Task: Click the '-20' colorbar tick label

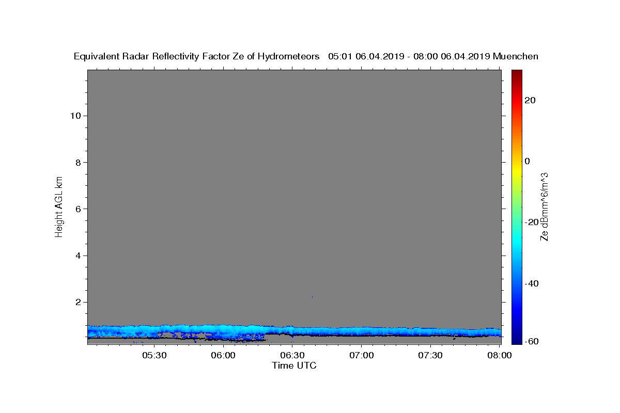Action: (x=532, y=222)
